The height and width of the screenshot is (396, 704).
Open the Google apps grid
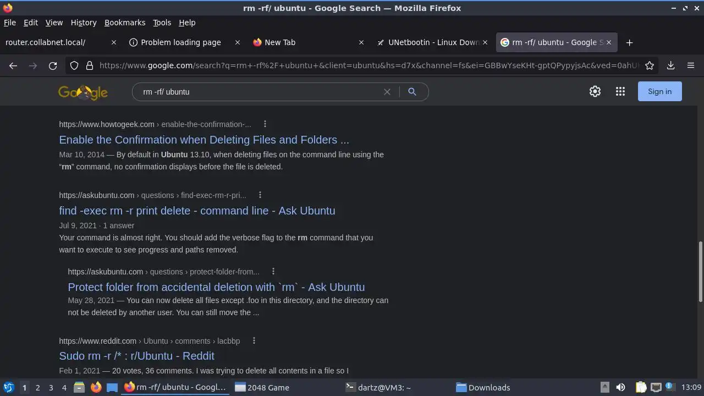tap(620, 91)
